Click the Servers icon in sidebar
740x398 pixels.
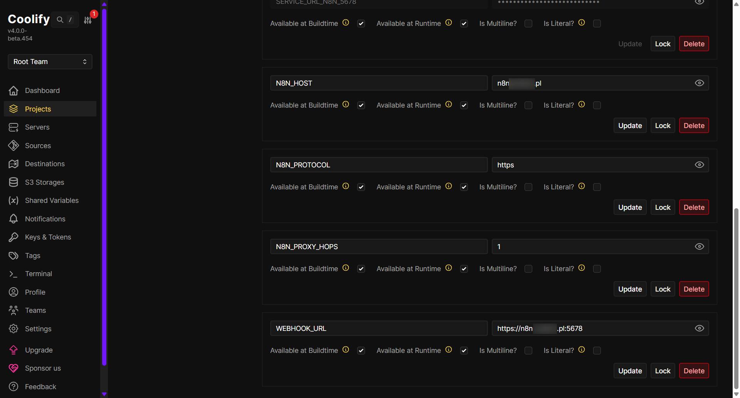tap(13, 127)
